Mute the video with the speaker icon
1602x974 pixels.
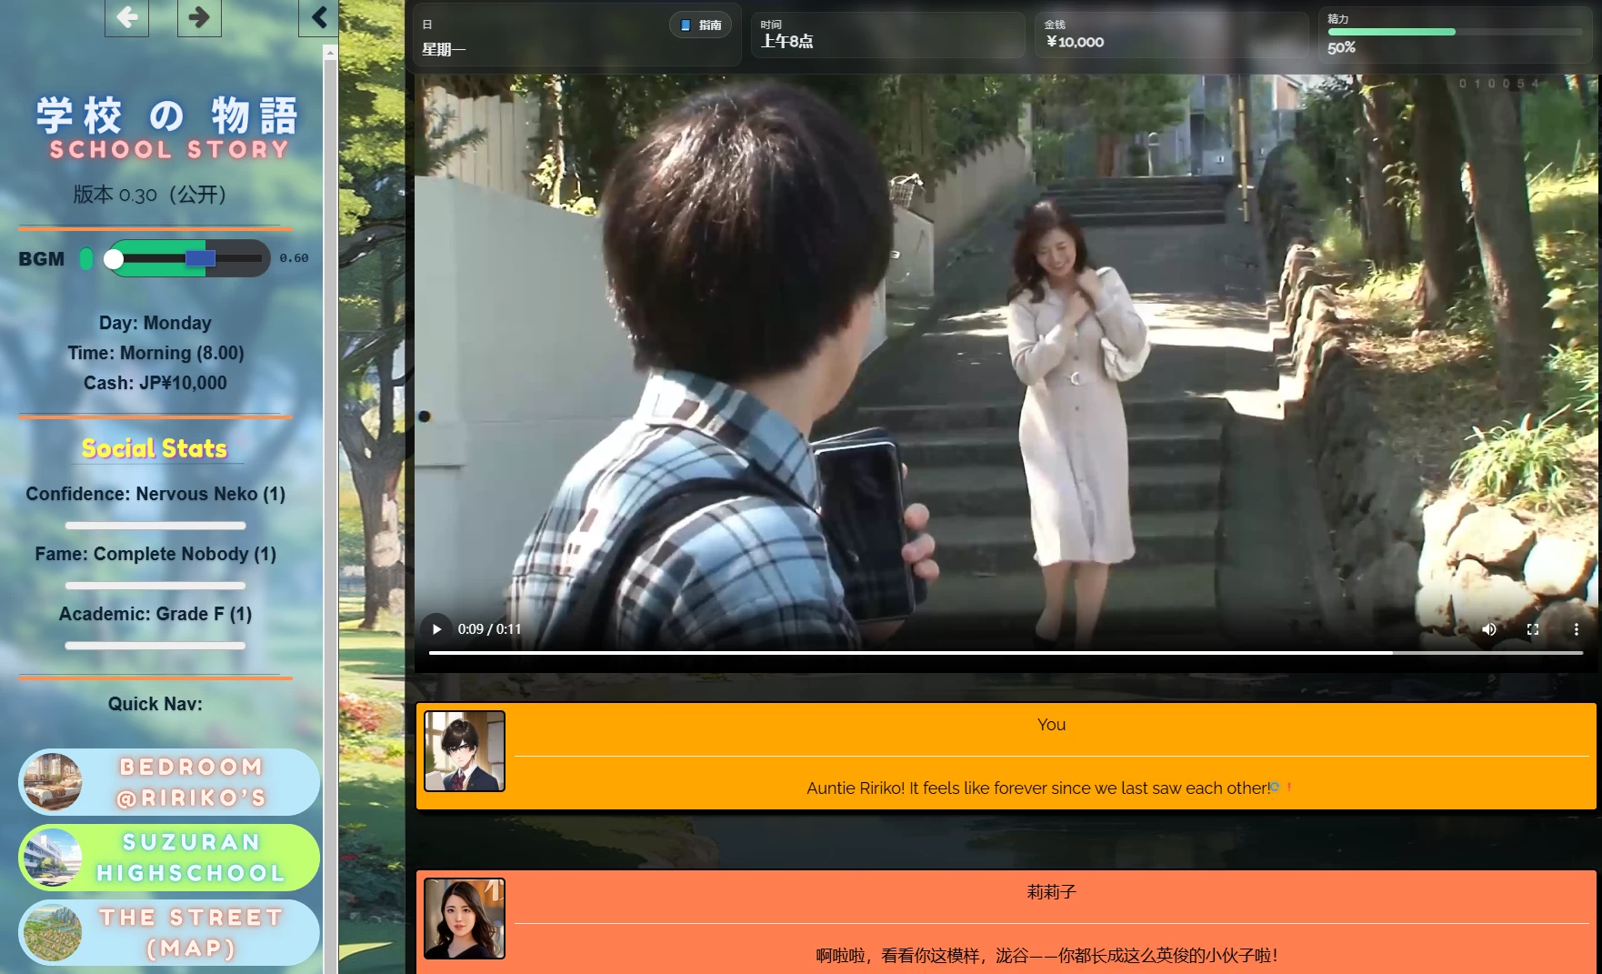(1488, 629)
